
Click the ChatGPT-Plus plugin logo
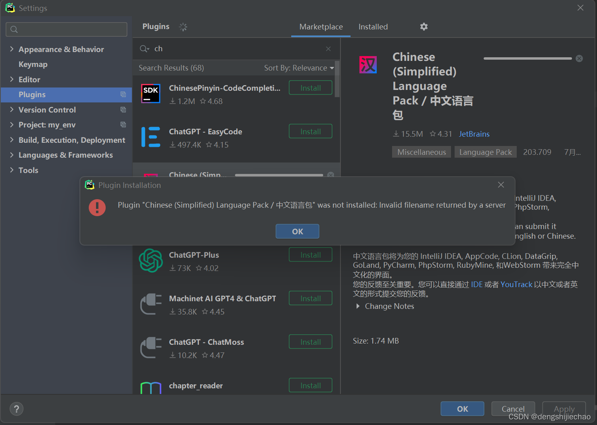(x=151, y=260)
